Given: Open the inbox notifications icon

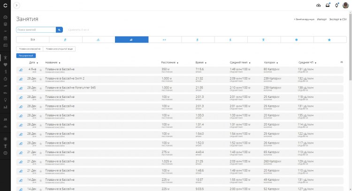Looking at the screenshot, I should [328, 5].
